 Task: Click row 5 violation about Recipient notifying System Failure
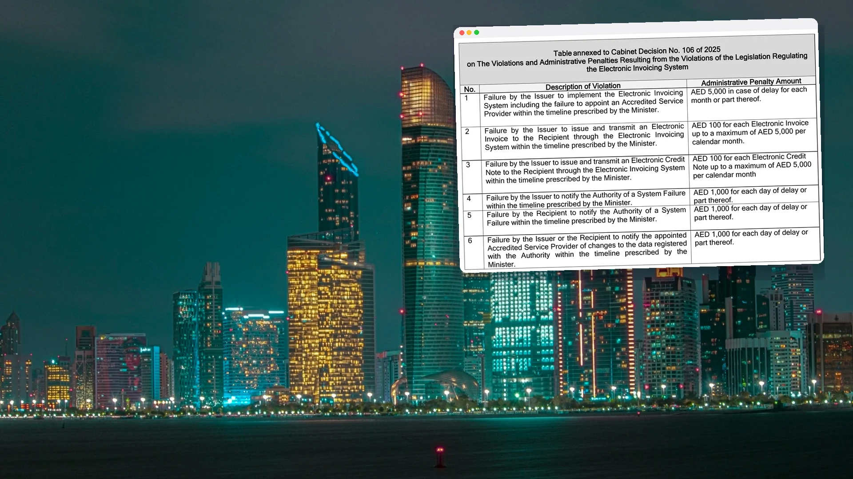point(586,216)
